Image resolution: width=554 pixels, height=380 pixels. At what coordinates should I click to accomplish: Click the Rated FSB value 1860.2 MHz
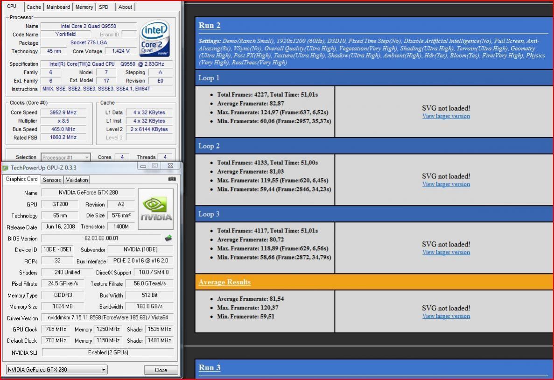tap(63, 137)
